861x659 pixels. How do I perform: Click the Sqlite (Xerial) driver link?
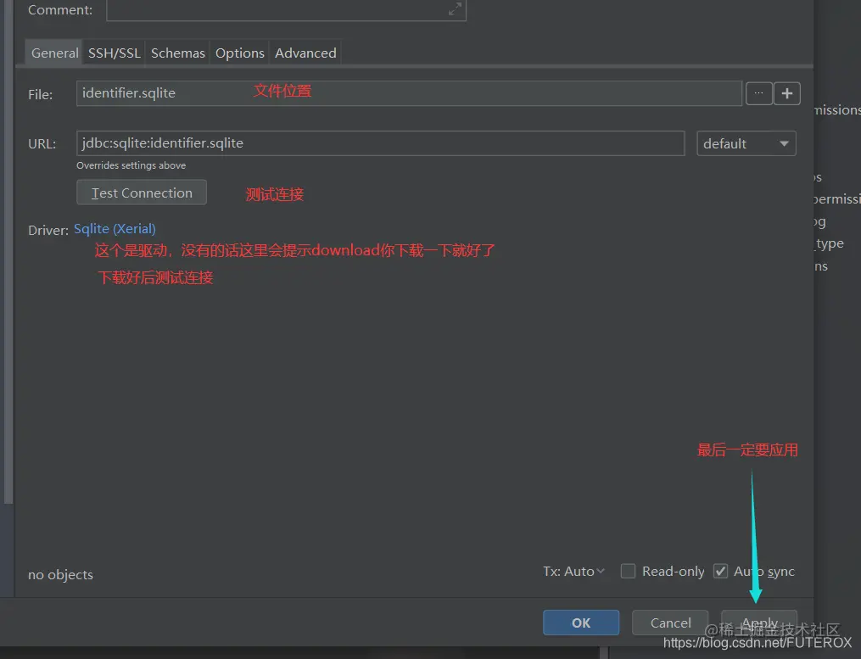tap(115, 228)
